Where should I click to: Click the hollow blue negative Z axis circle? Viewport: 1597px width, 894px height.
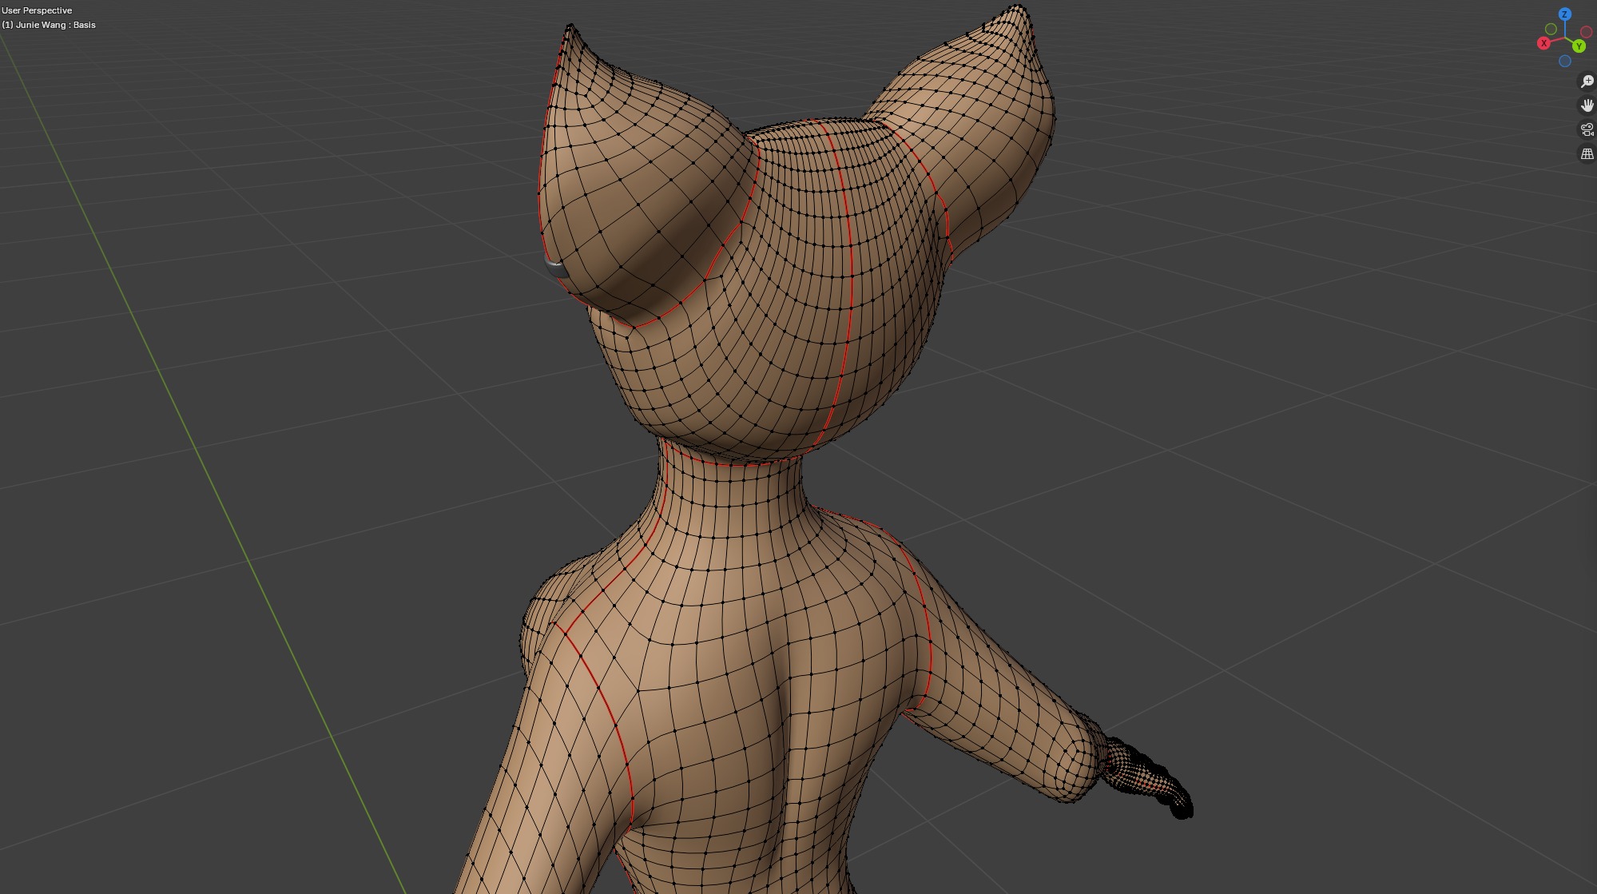pos(1564,61)
